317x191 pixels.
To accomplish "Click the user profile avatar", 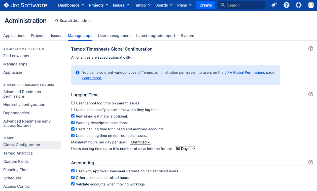I will click(311, 5).
